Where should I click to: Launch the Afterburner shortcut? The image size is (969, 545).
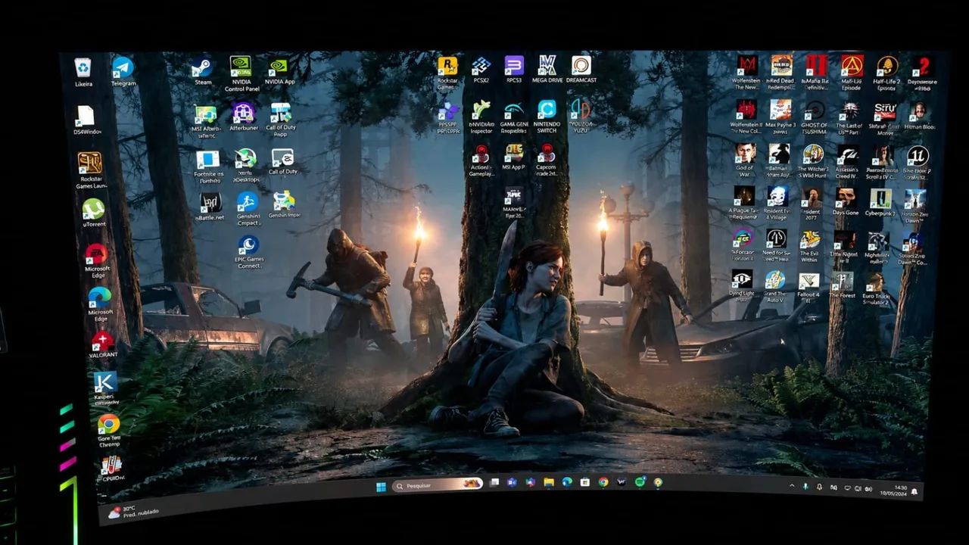pyautogui.click(x=244, y=117)
